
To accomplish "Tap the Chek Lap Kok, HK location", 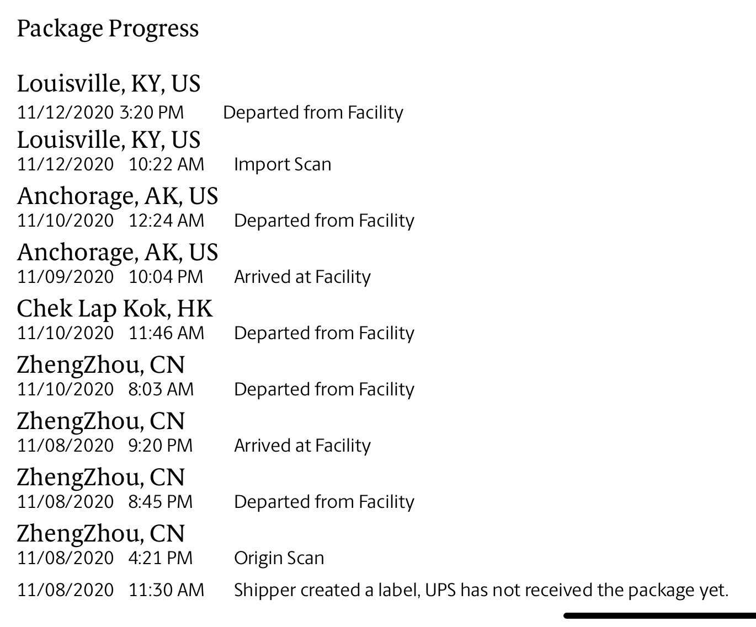I will [114, 309].
